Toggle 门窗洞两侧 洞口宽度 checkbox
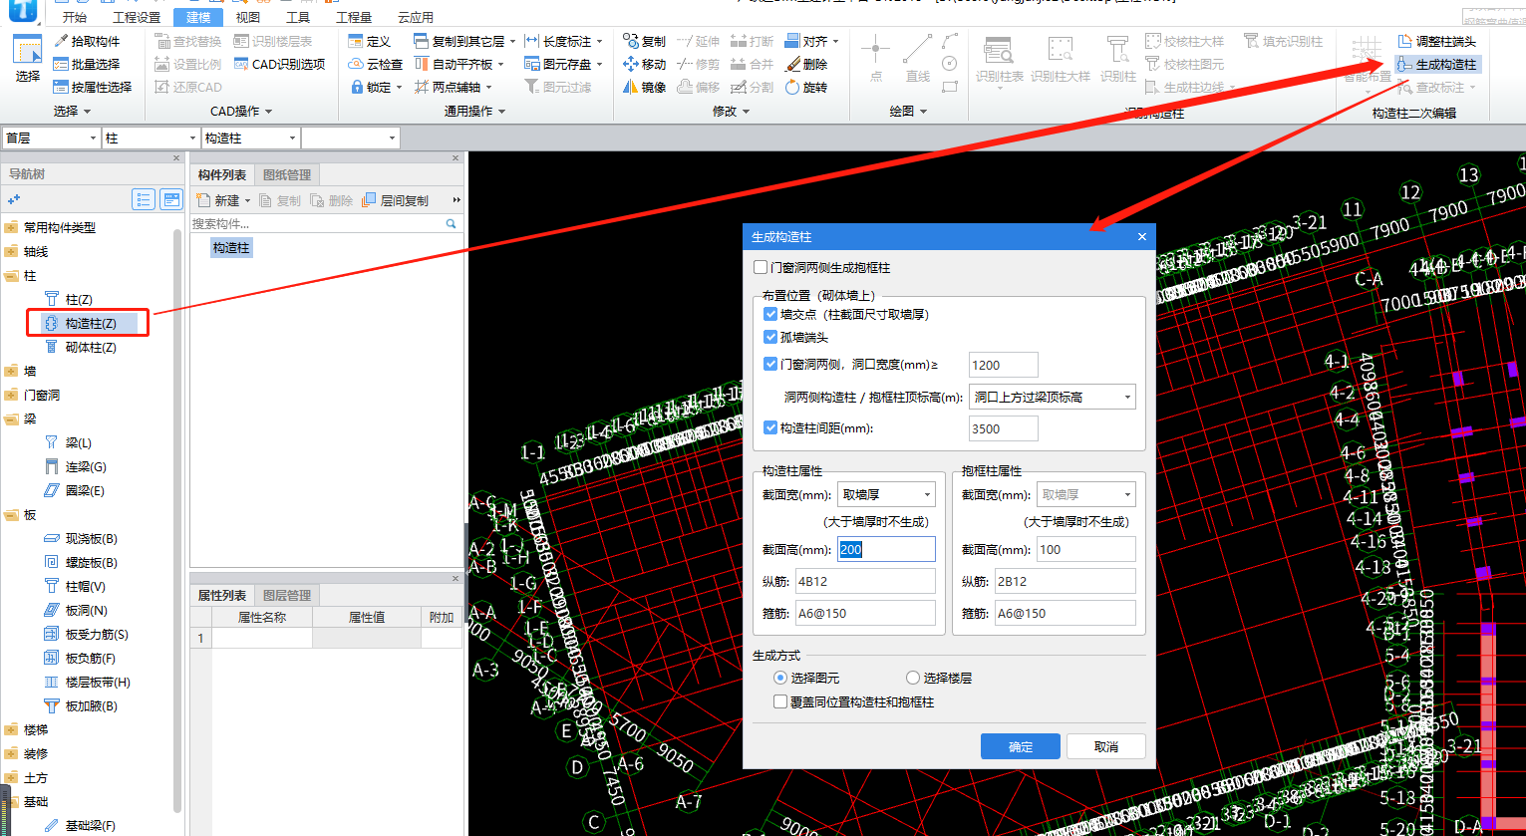 [769, 364]
